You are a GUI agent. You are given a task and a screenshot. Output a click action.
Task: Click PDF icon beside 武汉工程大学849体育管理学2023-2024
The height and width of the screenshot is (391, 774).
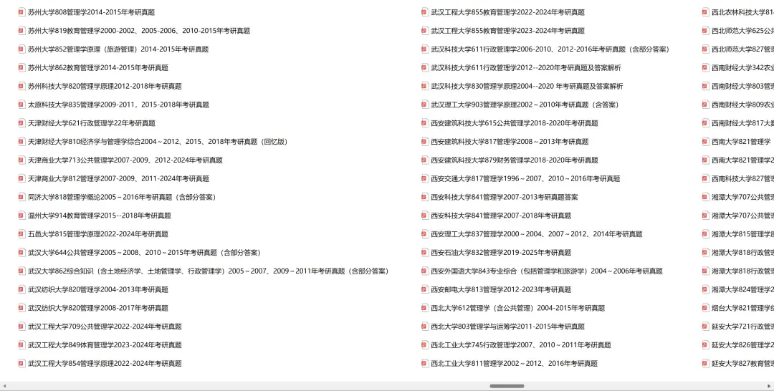(x=21, y=345)
